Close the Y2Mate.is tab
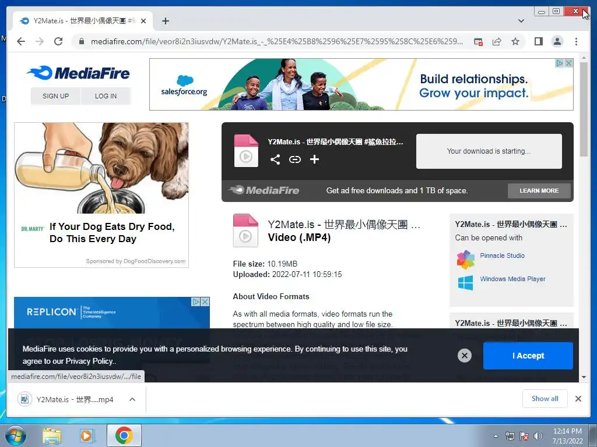Screen dimensions: 597x447 tap(143, 21)
